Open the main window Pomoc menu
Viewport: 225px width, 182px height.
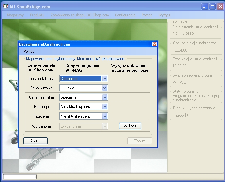pos(147,15)
